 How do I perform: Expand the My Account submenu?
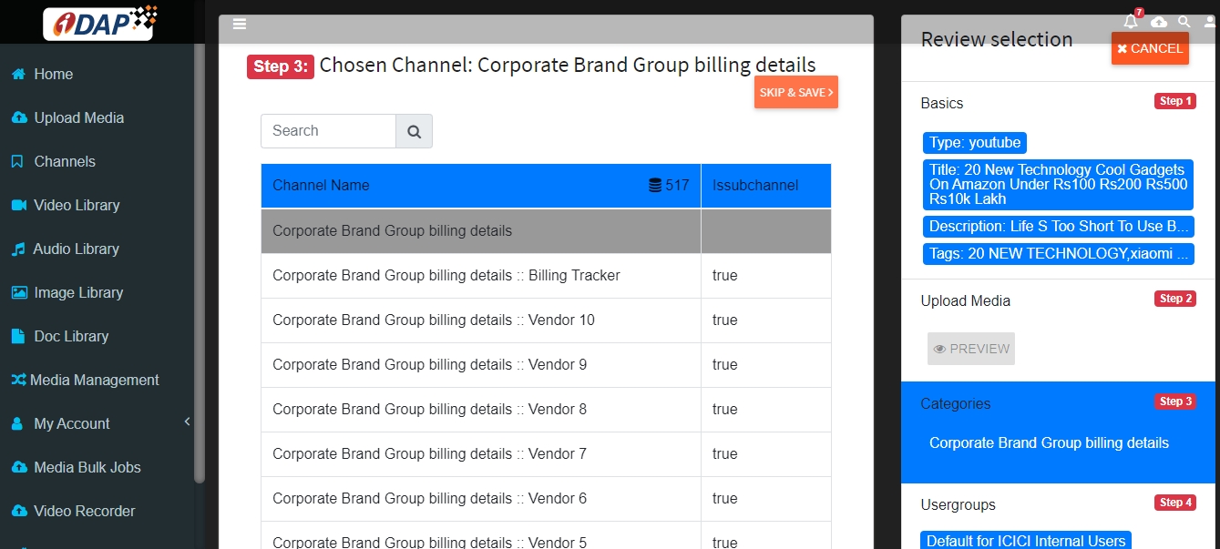(x=187, y=422)
